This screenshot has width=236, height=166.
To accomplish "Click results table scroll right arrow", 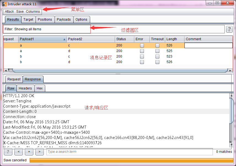I will coord(230,70).
